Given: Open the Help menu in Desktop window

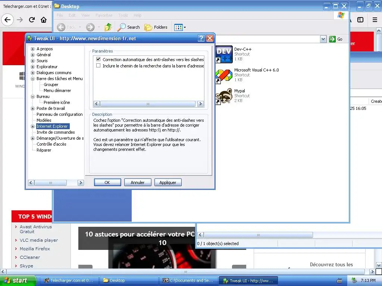Looking at the screenshot, I should [137, 15].
